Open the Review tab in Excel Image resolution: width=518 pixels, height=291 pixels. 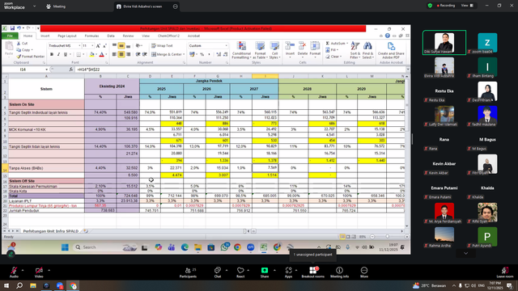click(128, 36)
